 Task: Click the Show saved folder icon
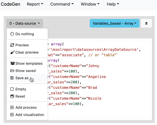[12, 71]
